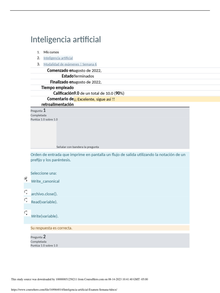This screenshot has width=220, height=293.
Task: Select the Read(variable) radio button
Action: [x=26, y=200]
